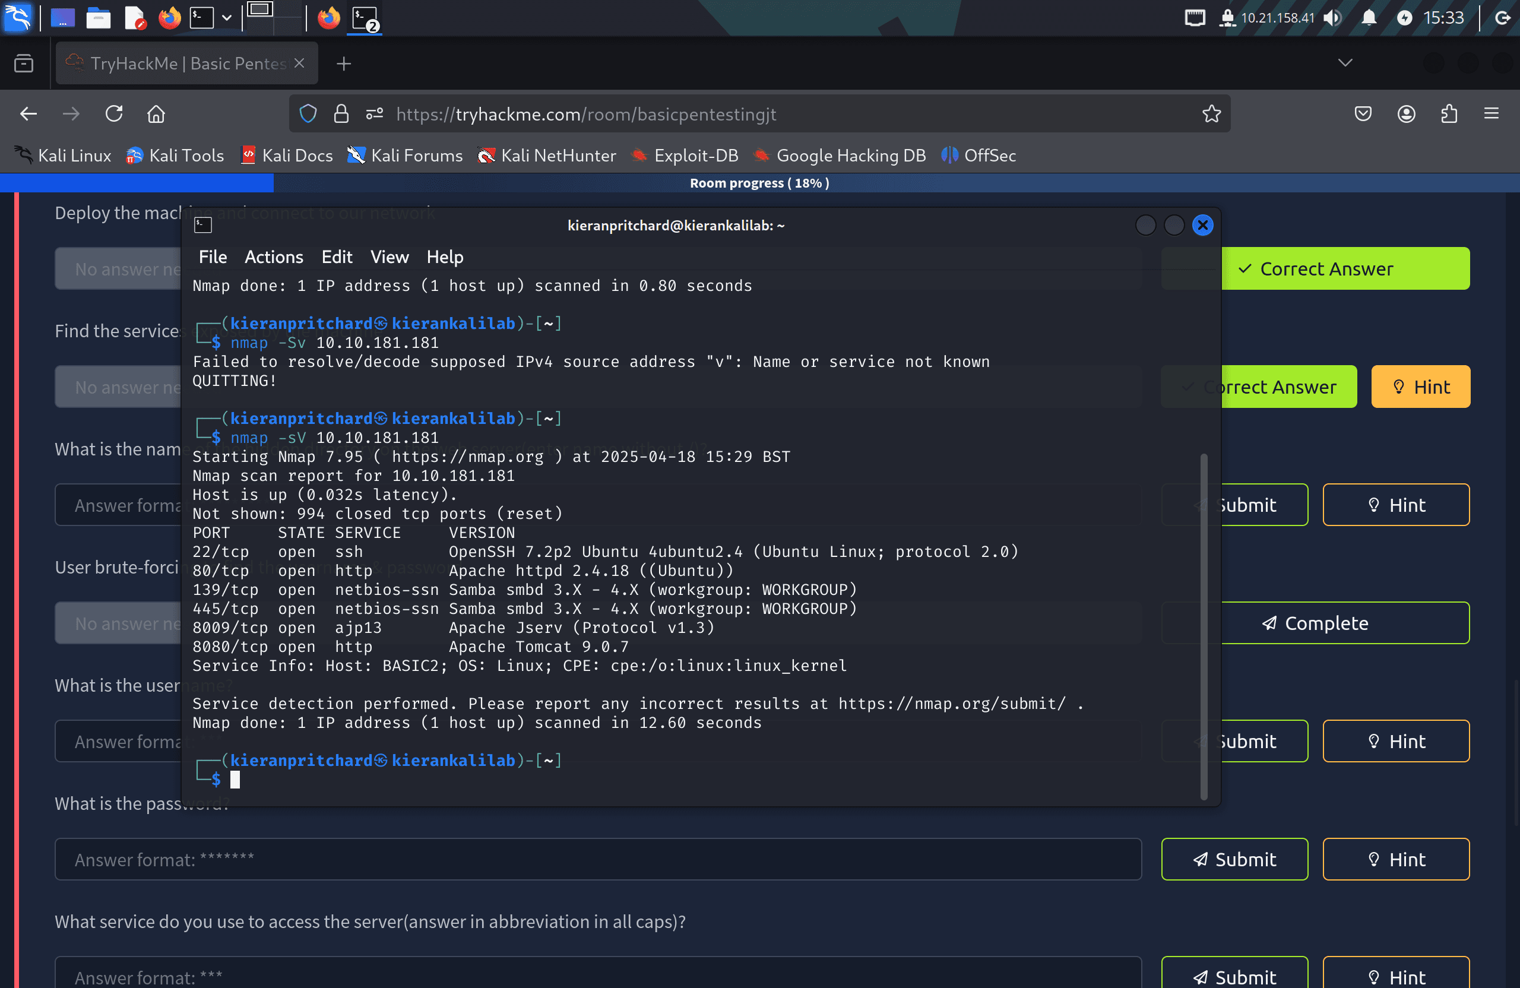Click Hint beside the password question
This screenshot has height=988, width=1520.
tap(1396, 859)
